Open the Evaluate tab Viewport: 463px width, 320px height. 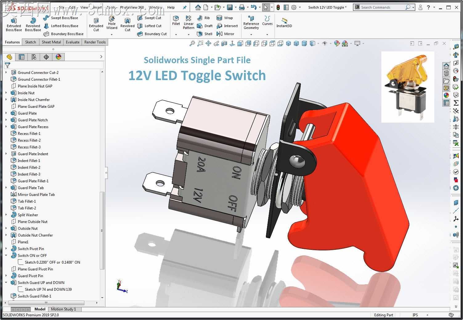pos(73,42)
